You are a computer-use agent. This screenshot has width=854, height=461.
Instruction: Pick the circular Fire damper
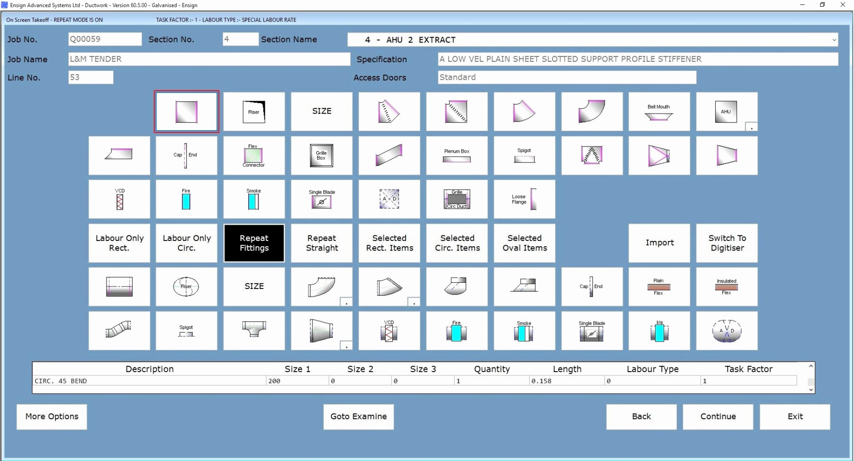point(456,331)
